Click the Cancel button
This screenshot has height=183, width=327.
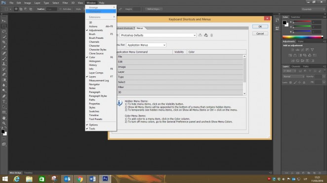point(260,33)
